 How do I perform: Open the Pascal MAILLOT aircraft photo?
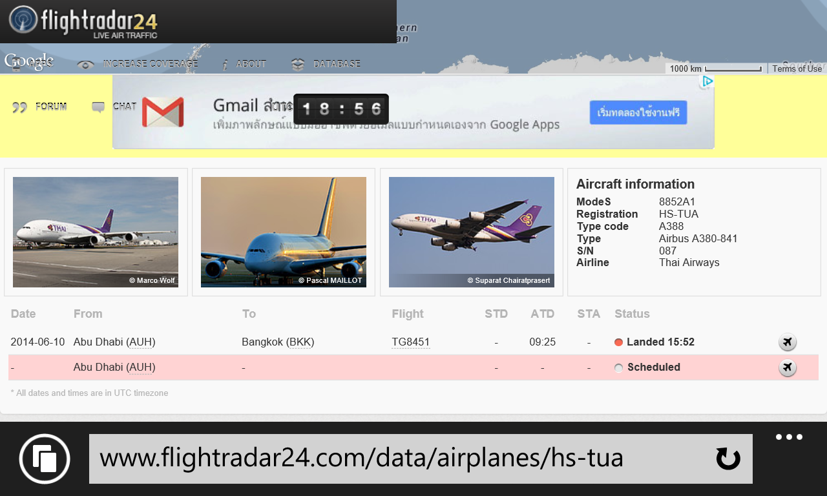point(284,232)
